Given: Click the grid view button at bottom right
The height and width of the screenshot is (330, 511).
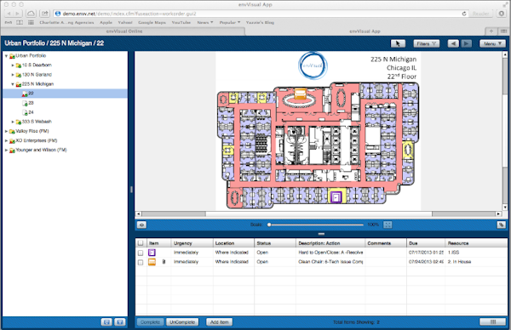Looking at the screenshot, I should tap(493, 321).
